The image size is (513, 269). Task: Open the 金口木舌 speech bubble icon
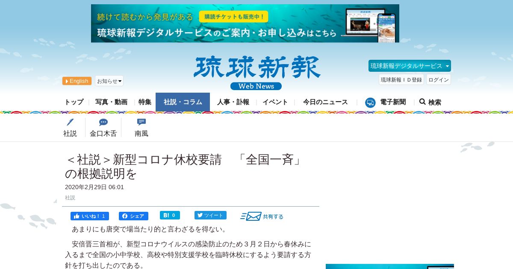pos(103,123)
